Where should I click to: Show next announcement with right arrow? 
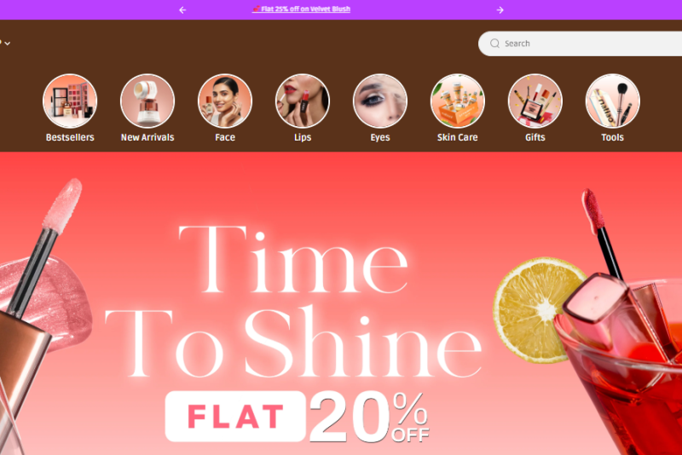click(x=500, y=10)
